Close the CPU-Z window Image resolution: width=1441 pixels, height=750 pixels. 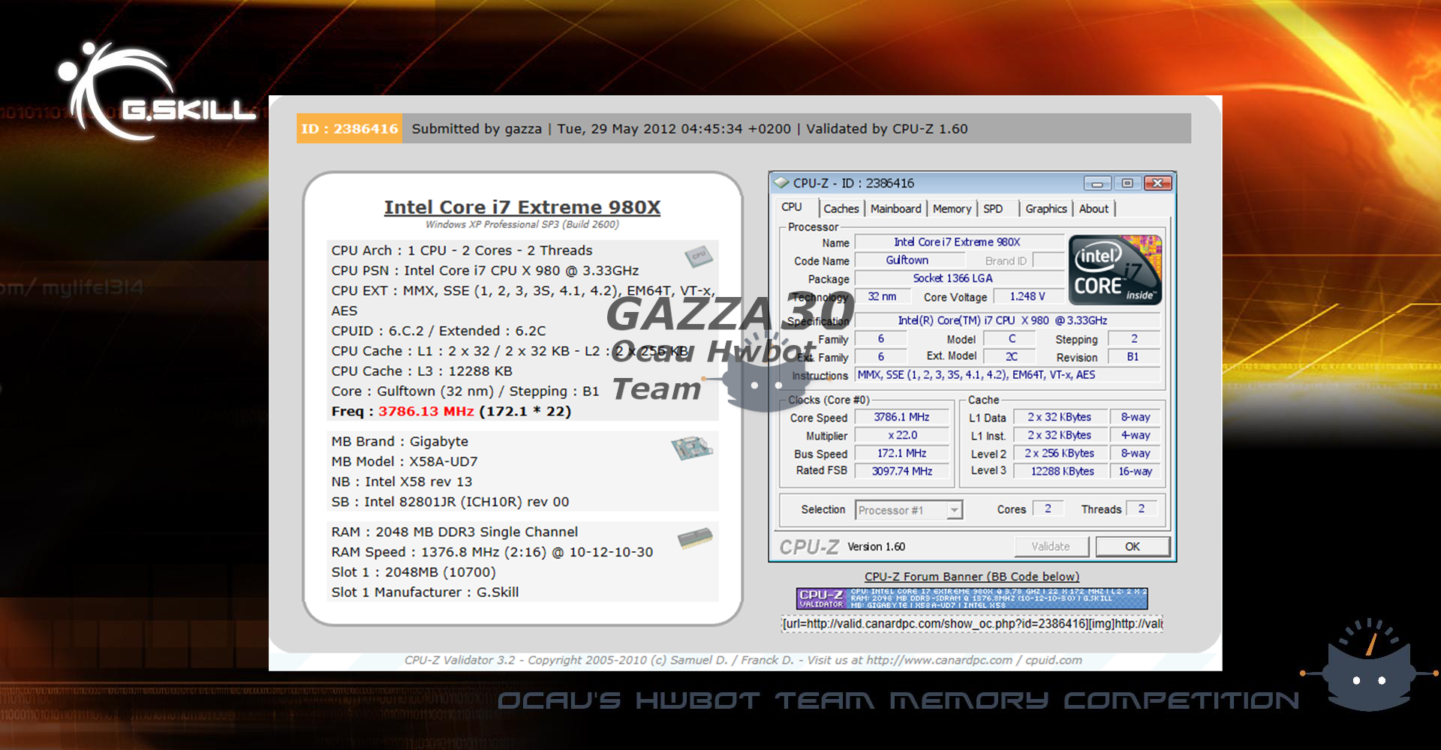tap(1157, 183)
